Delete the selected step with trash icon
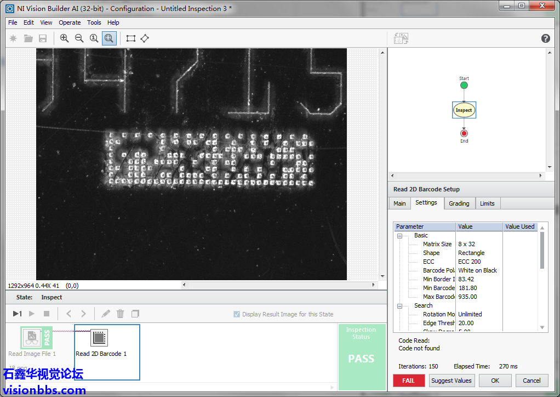 (121, 314)
